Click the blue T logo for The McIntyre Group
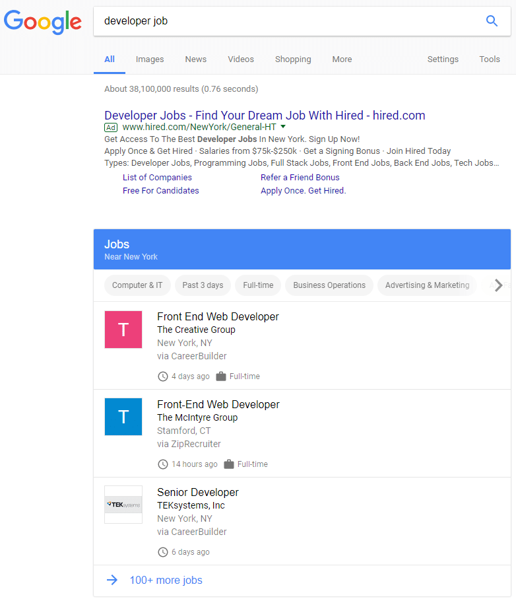The width and height of the screenshot is (516, 603). click(x=123, y=417)
